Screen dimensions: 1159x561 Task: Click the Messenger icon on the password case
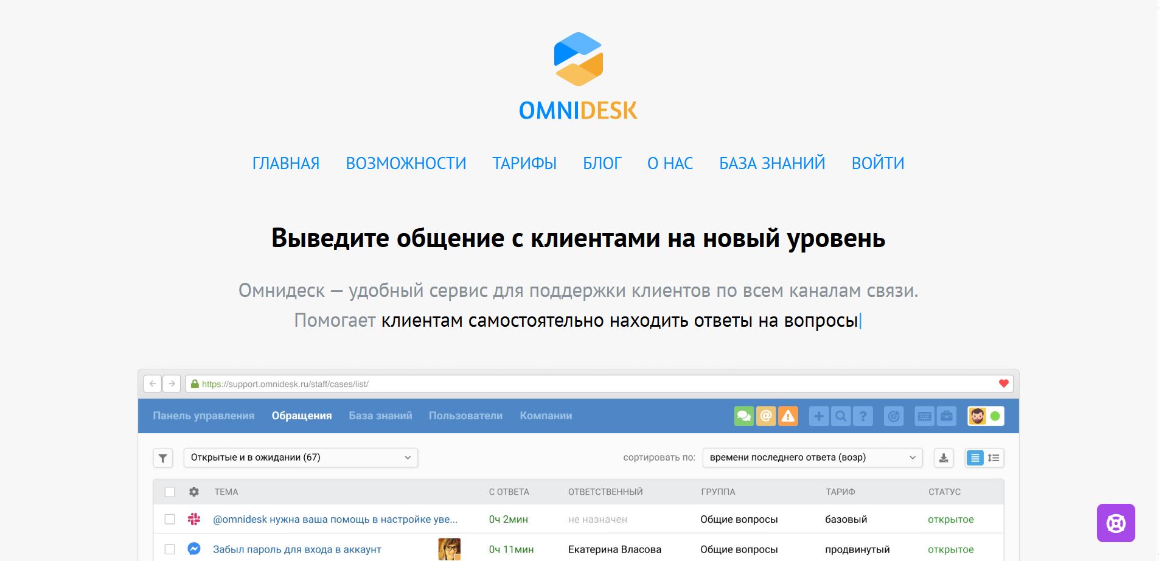pyautogui.click(x=194, y=549)
